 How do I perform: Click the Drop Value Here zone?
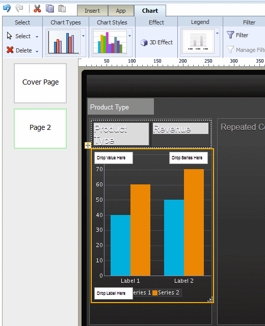[114, 158]
